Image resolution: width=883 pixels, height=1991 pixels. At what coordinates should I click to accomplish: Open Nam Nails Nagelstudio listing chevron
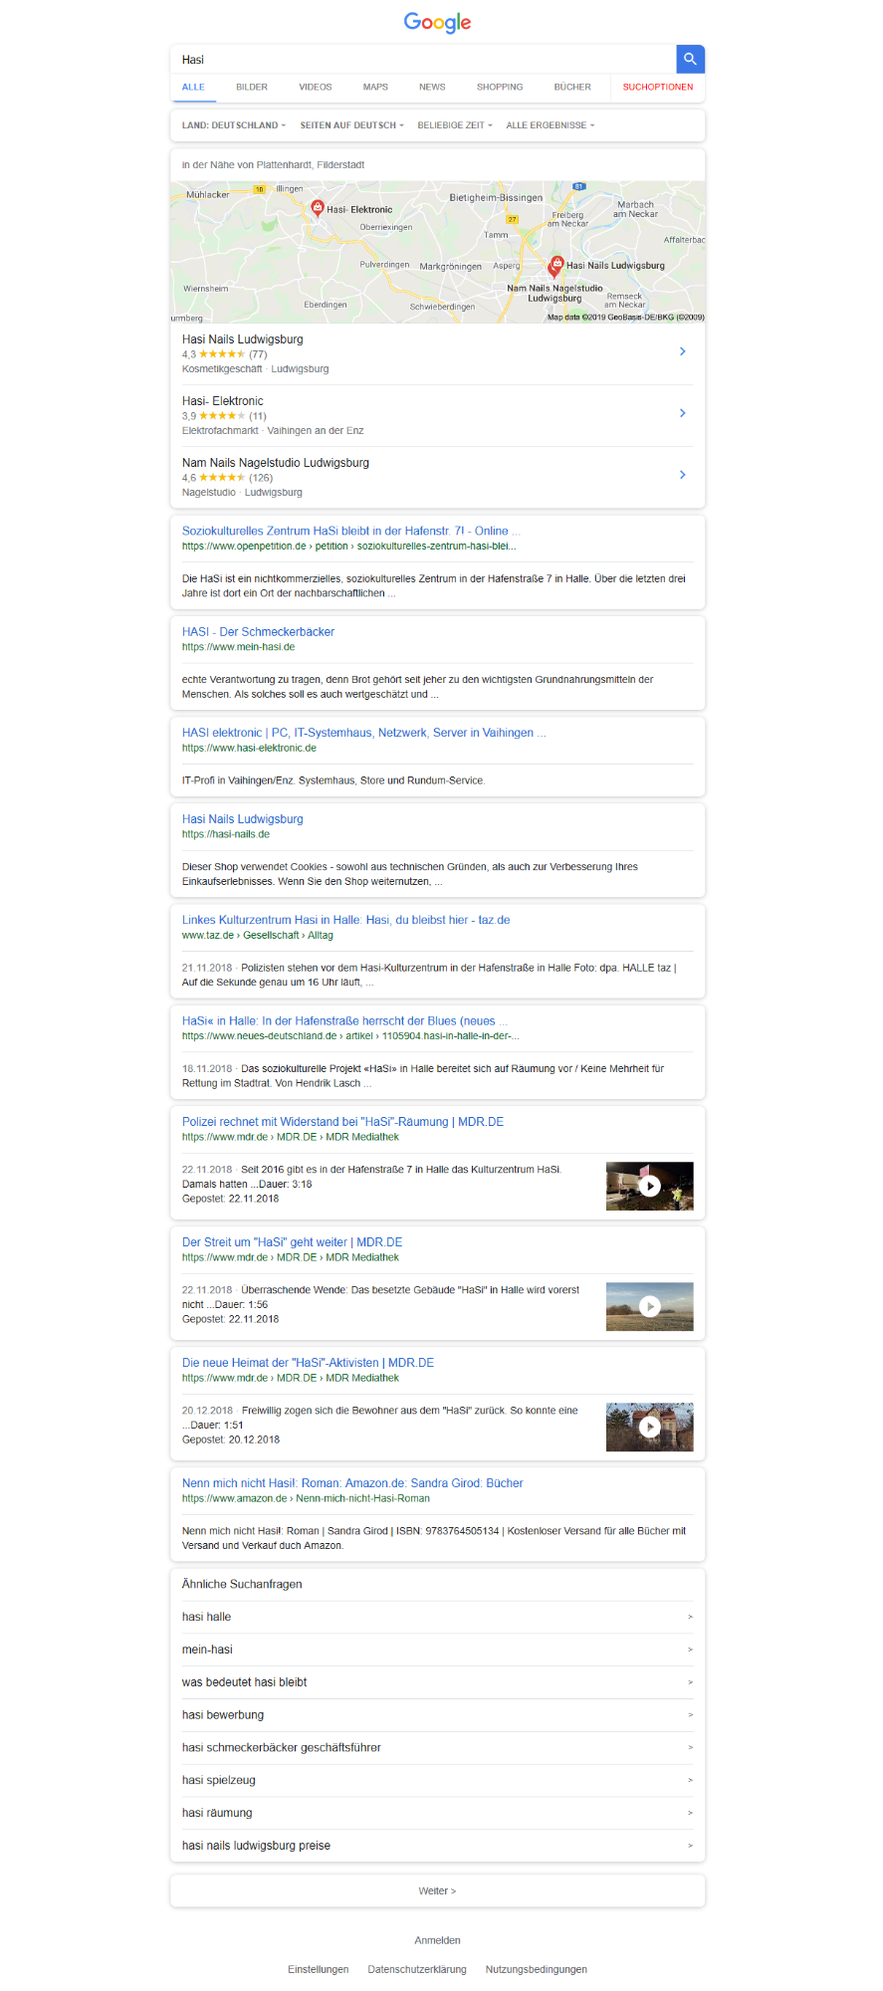click(x=682, y=475)
